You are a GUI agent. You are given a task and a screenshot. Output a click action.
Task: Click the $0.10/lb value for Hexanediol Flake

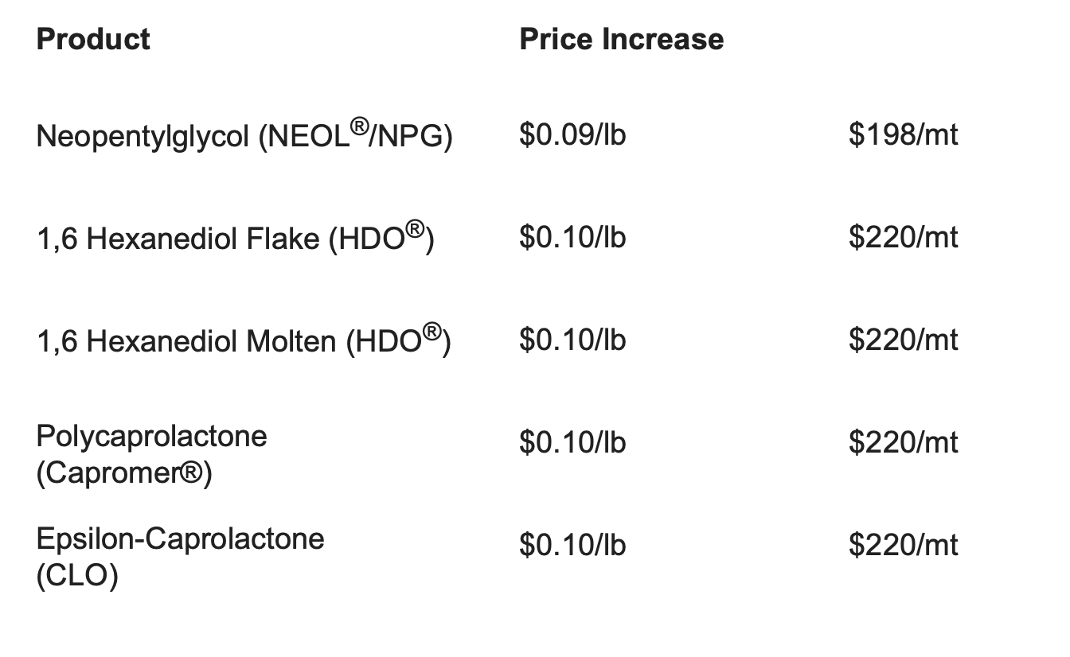[572, 237]
